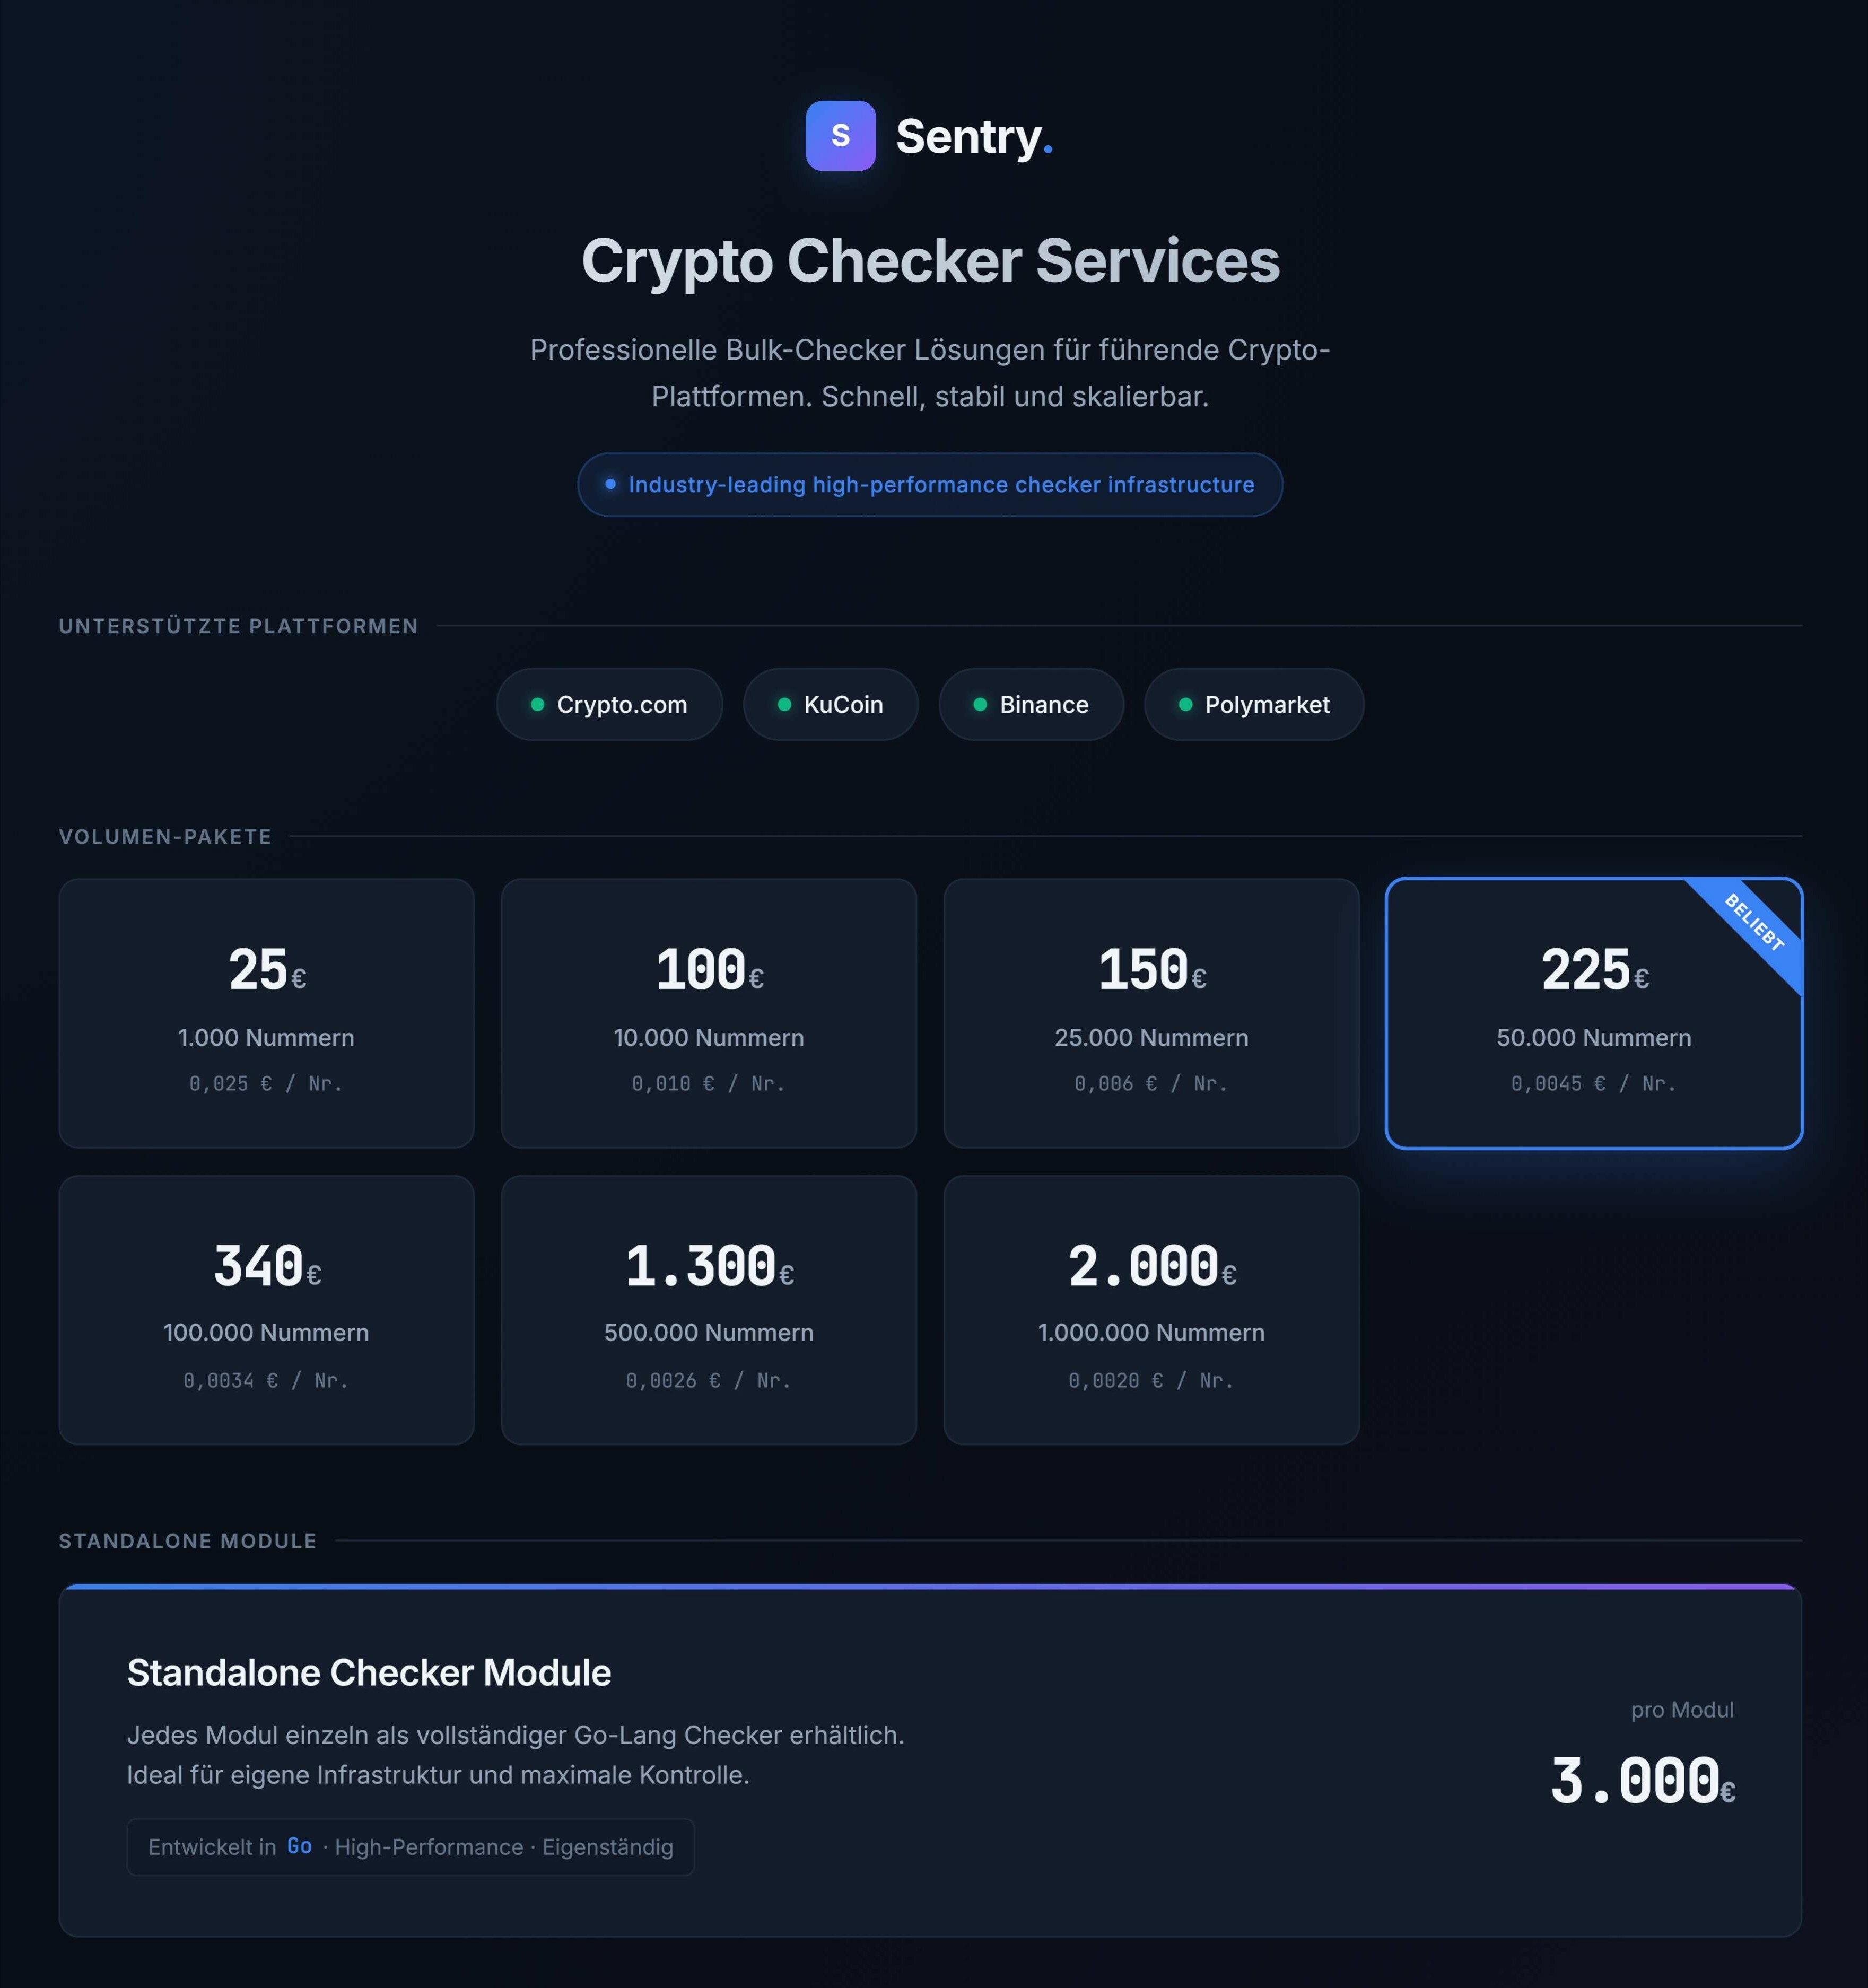Select the 150€ package for 25.000 Nummern
The image size is (1868, 1988).
(1151, 1013)
